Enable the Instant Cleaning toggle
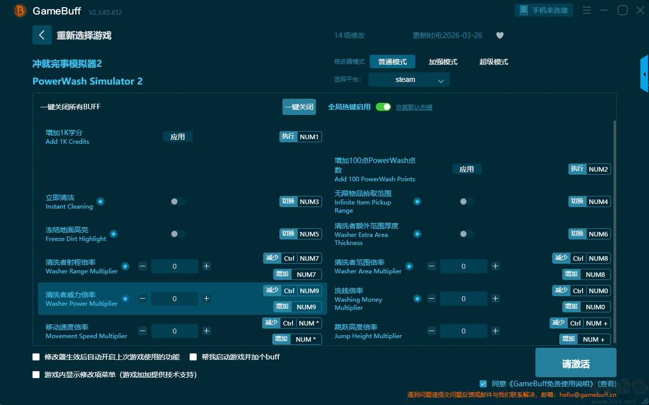The image size is (649, 405). coord(178,201)
